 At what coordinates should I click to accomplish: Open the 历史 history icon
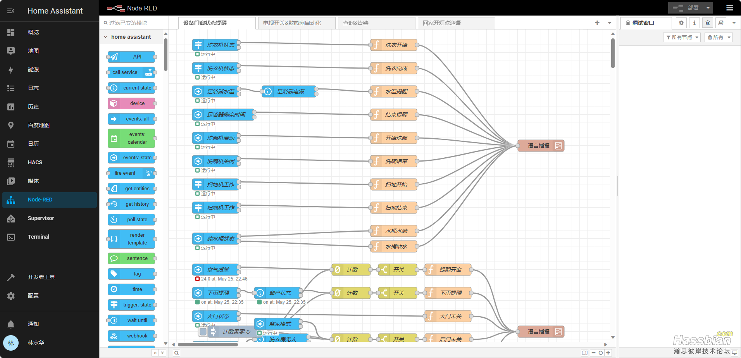[x=11, y=107]
